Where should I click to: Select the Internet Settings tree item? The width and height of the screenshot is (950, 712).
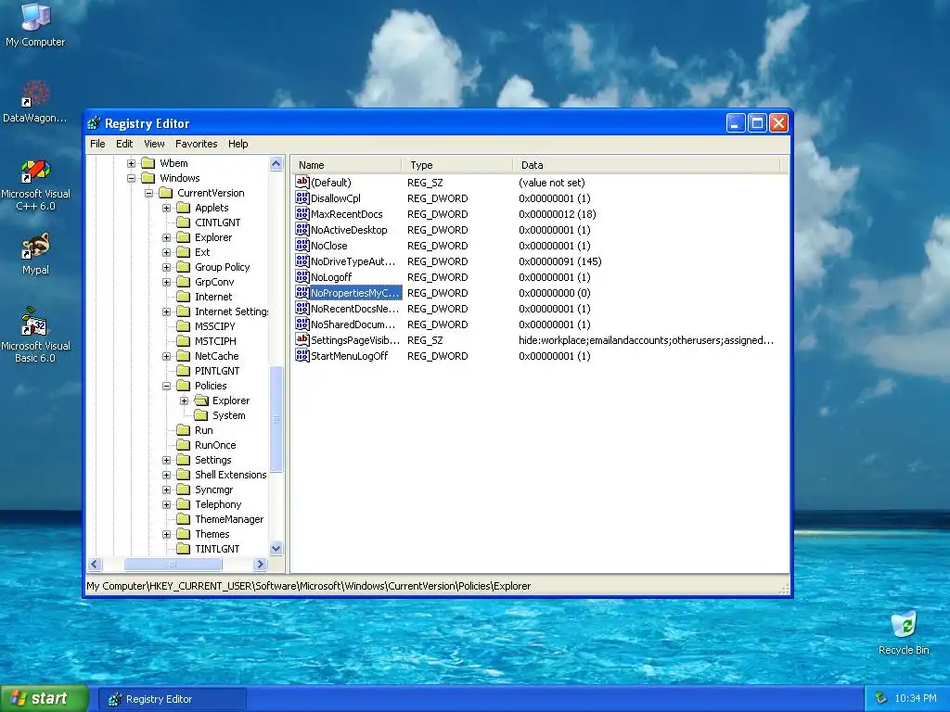click(x=231, y=311)
